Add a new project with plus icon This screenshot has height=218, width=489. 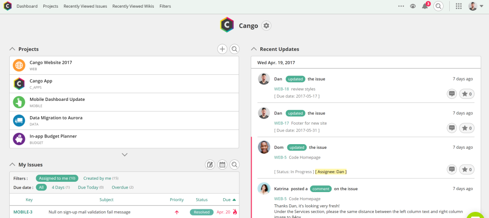coord(222,49)
